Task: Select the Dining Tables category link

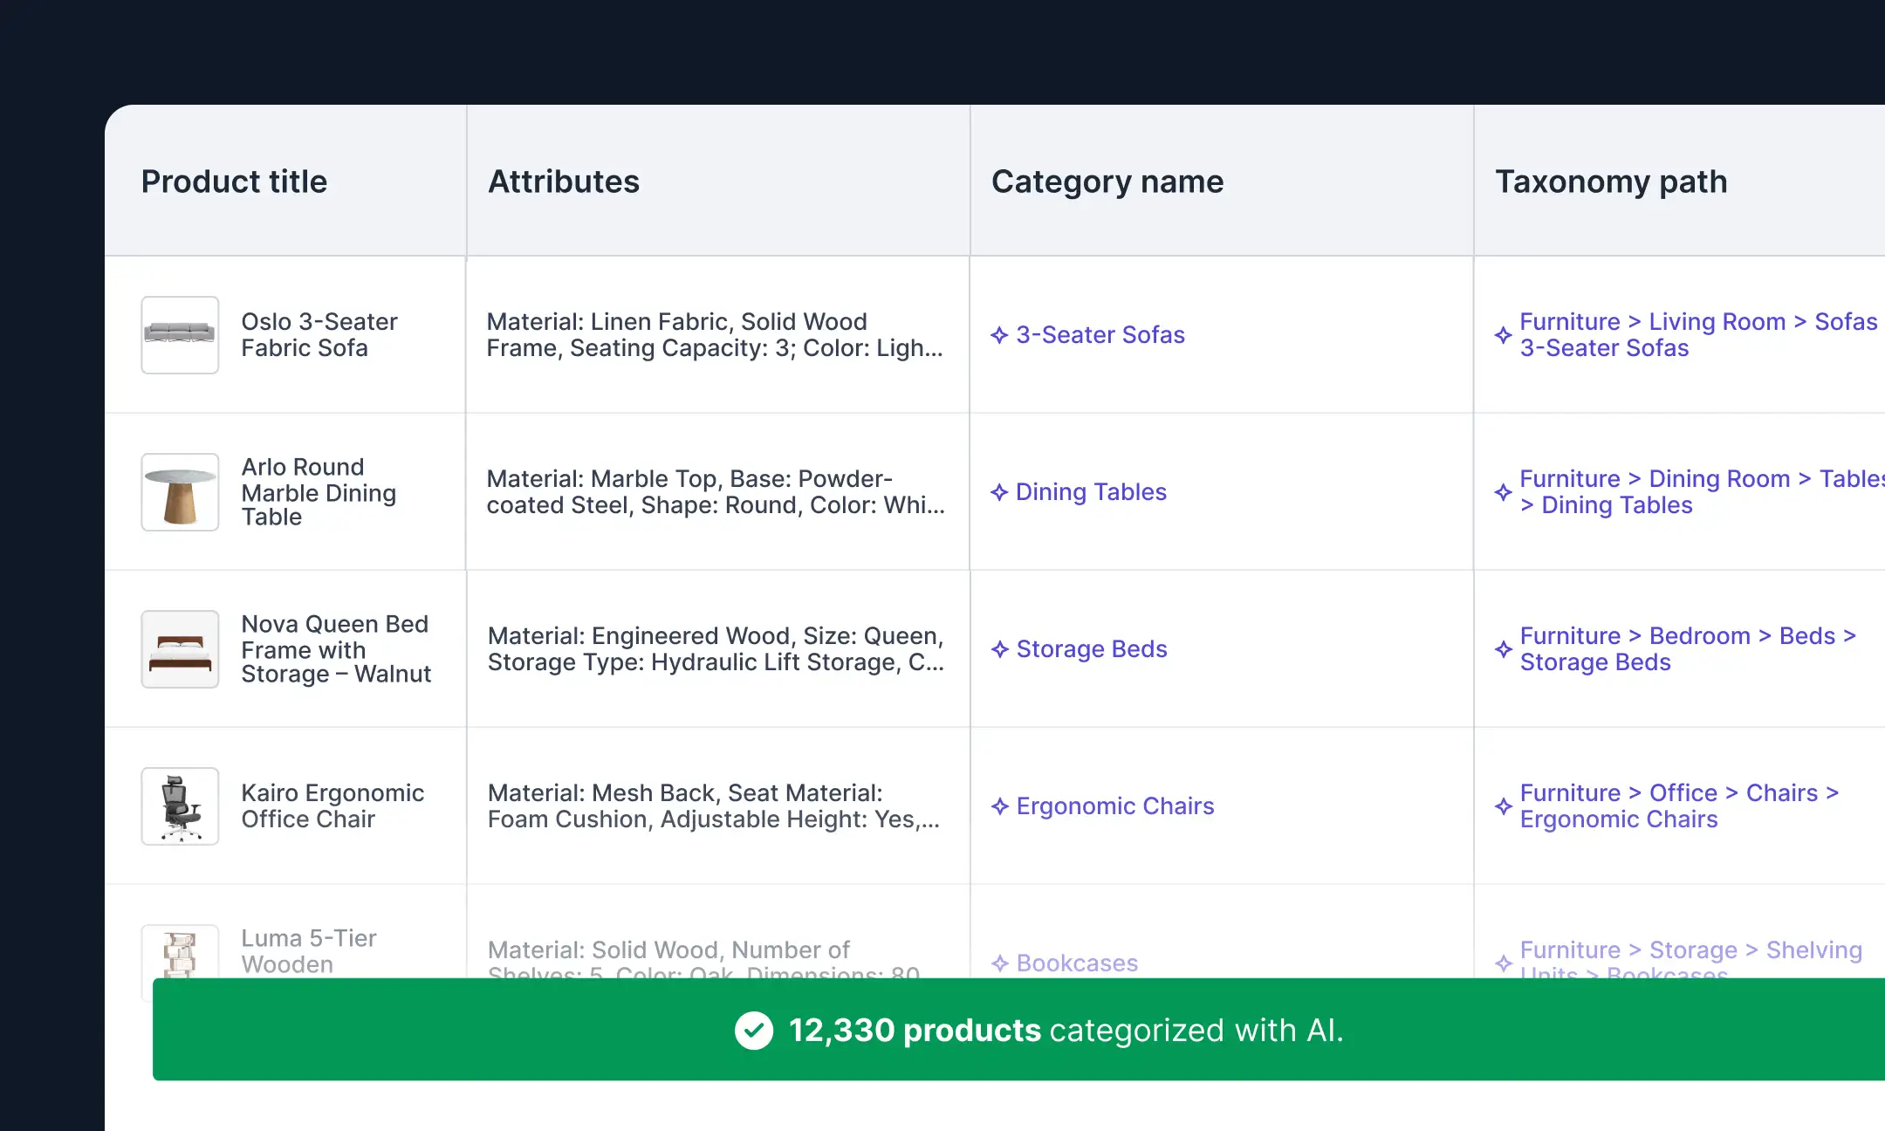Action: pos(1091,492)
